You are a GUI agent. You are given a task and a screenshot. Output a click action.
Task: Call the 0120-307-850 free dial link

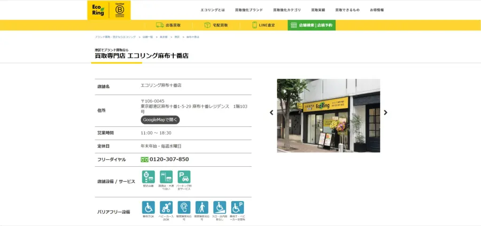(169, 159)
